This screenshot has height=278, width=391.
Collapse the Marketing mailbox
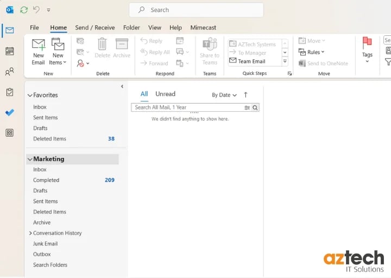point(30,159)
